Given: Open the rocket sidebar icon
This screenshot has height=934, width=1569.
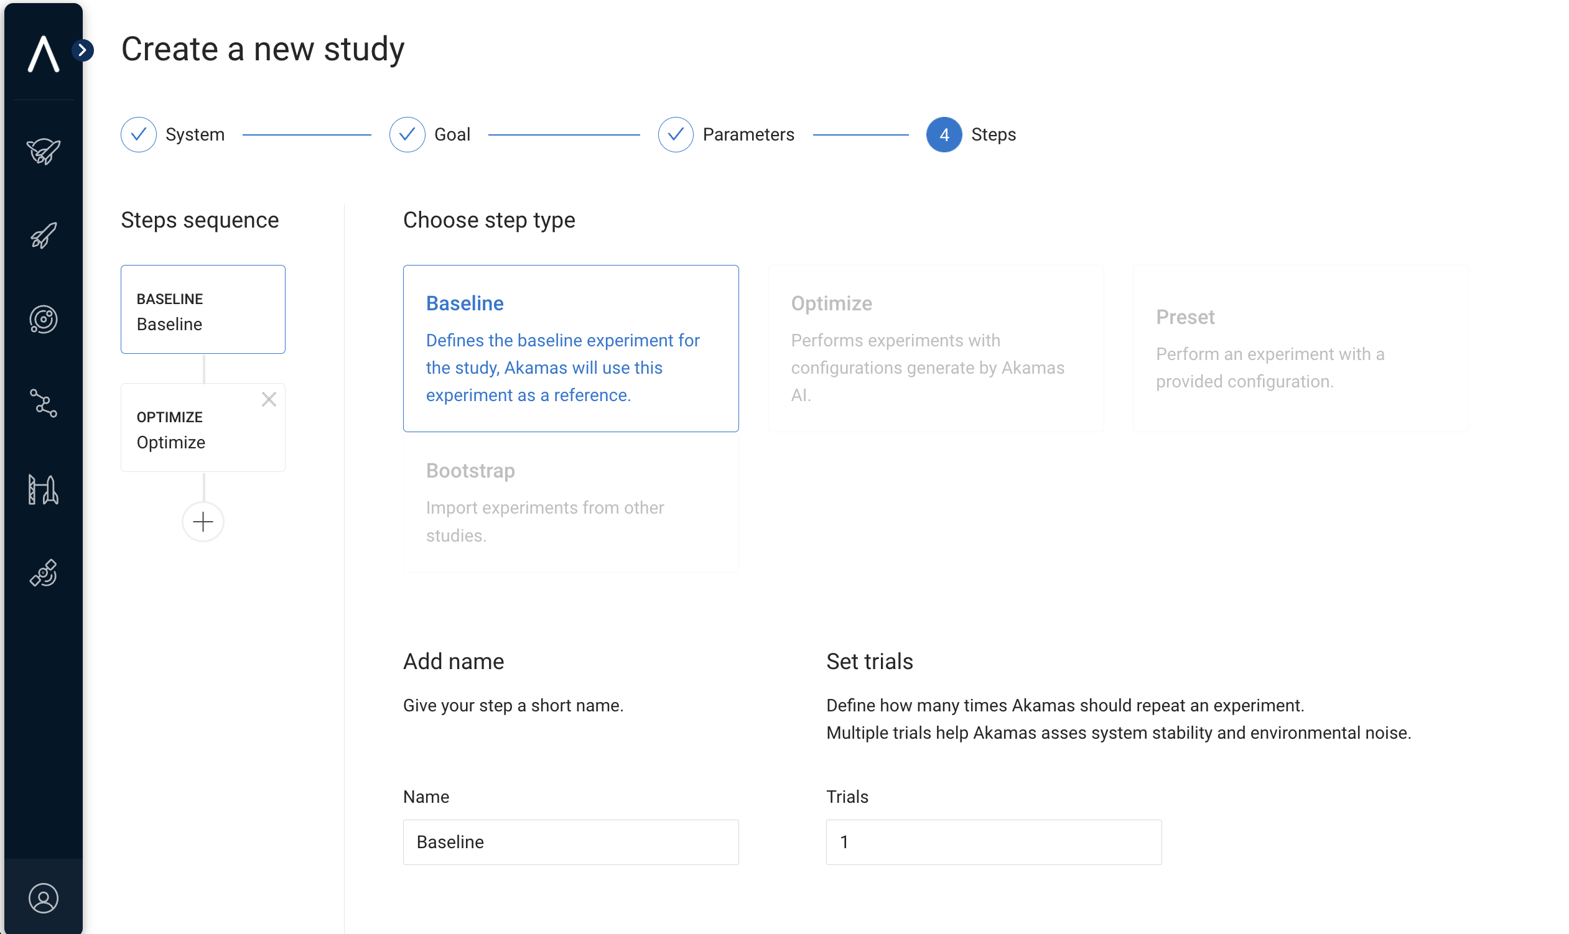Looking at the screenshot, I should coord(44,236).
